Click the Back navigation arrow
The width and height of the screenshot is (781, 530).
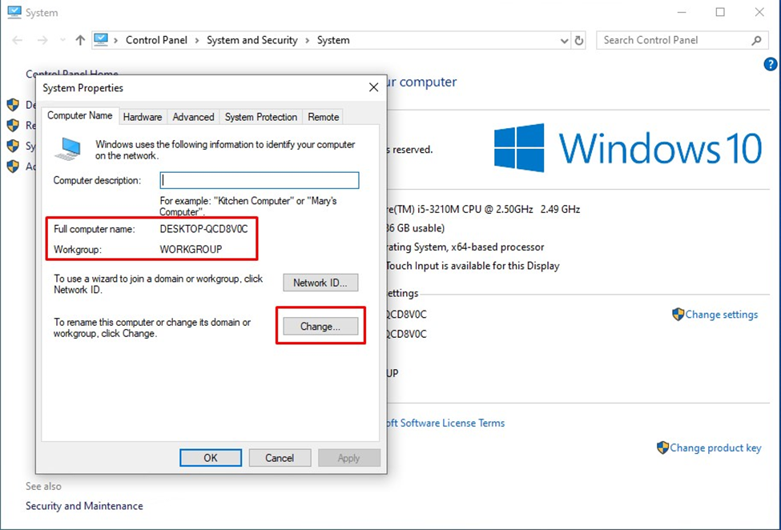pos(18,40)
